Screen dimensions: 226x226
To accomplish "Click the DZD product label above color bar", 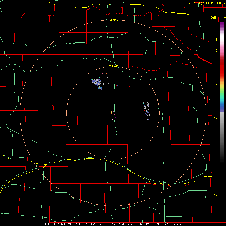I will click(x=221, y=15).
